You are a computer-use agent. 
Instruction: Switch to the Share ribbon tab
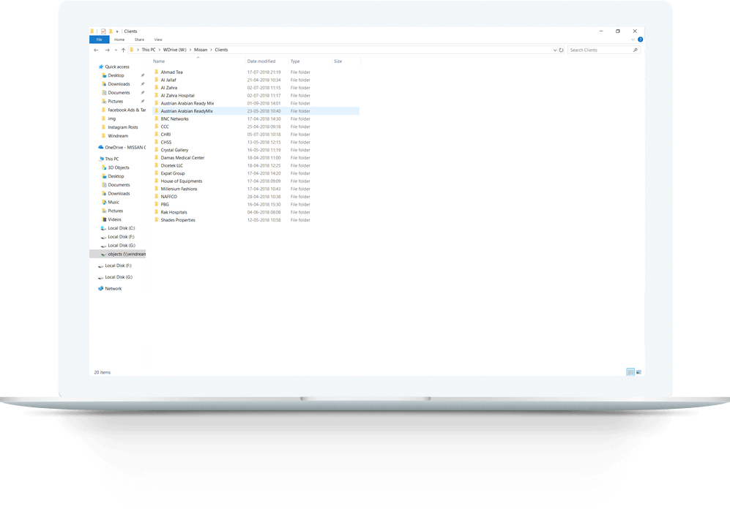(139, 39)
